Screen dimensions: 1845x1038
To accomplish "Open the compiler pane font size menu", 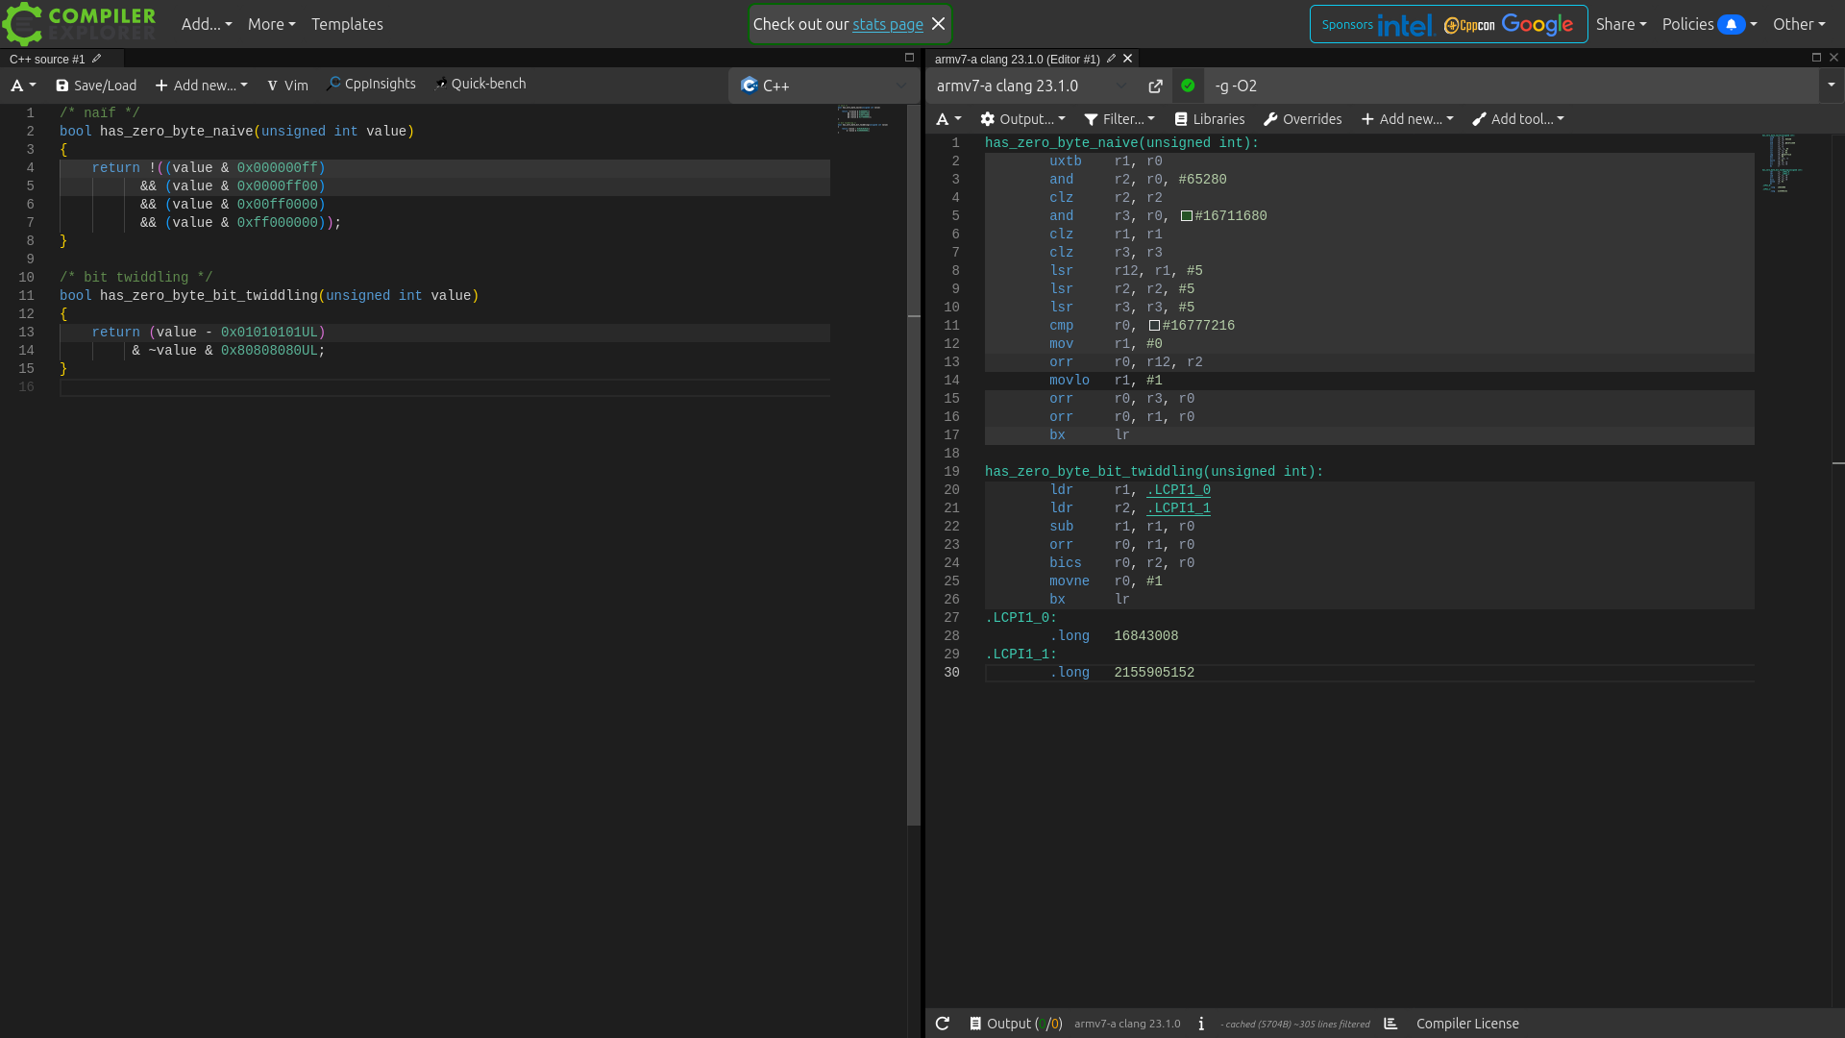I will [948, 119].
